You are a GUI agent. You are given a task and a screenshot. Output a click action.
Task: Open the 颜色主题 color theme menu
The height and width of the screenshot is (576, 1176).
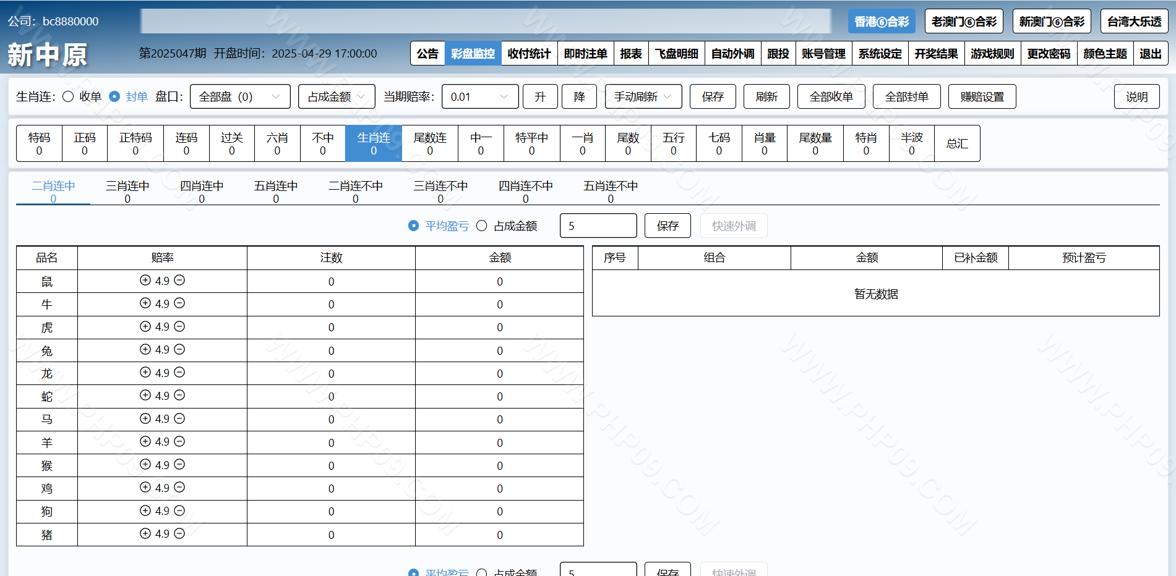pos(1105,54)
